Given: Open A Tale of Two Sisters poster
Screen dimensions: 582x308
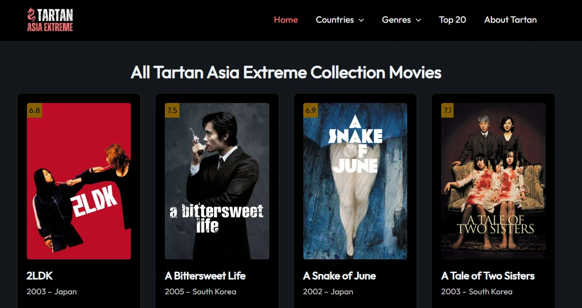Looking at the screenshot, I should pyautogui.click(x=493, y=181).
